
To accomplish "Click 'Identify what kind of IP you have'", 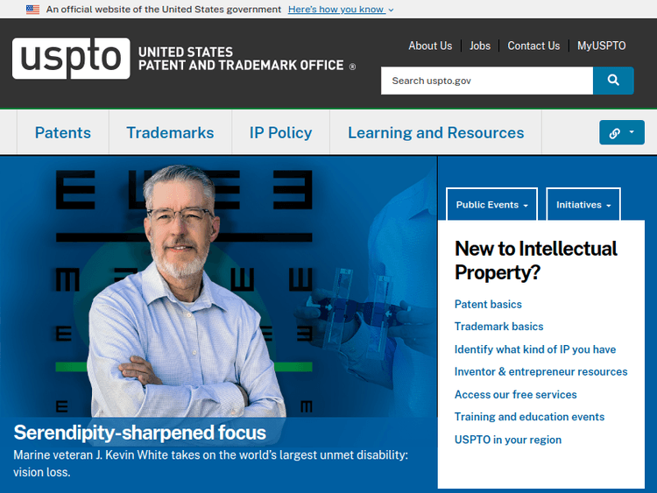I will tap(535, 349).
